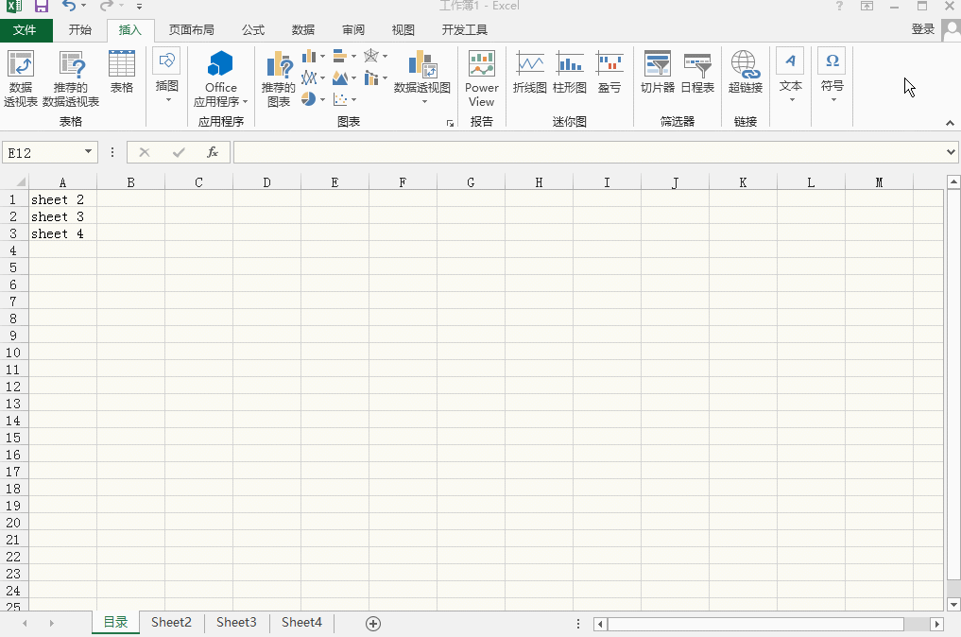The image size is (961, 637).
Task: Add a new sheet with plus button
Action: 373,624
